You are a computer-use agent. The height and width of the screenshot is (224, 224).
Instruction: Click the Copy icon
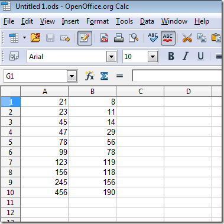point(202,38)
